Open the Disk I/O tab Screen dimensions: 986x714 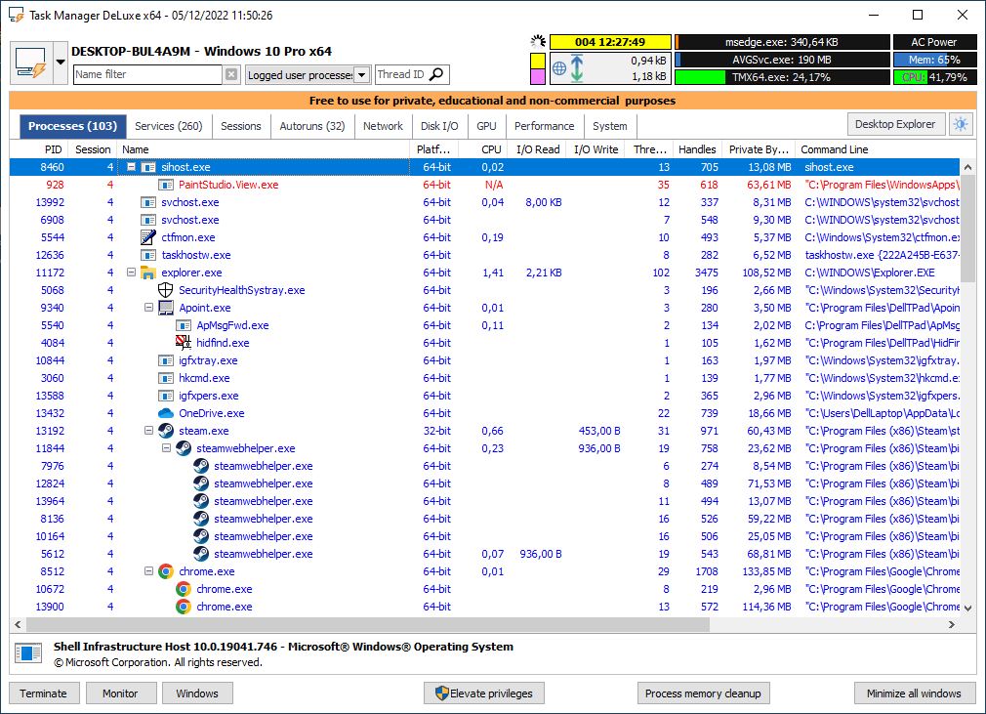(x=439, y=126)
